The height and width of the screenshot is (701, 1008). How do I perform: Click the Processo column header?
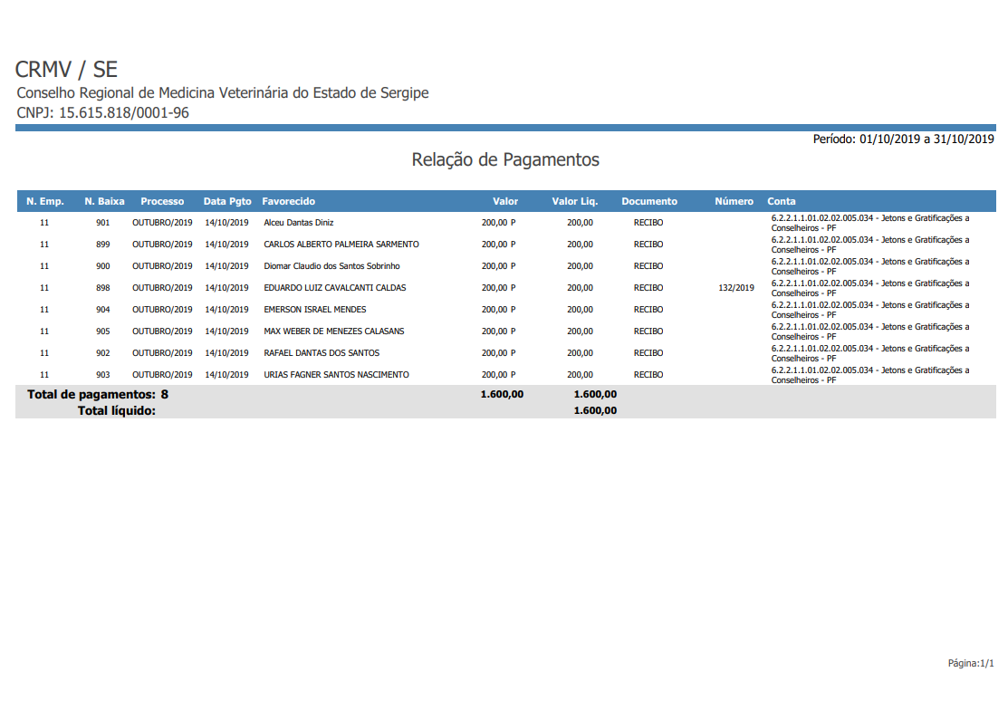pos(162,201)
